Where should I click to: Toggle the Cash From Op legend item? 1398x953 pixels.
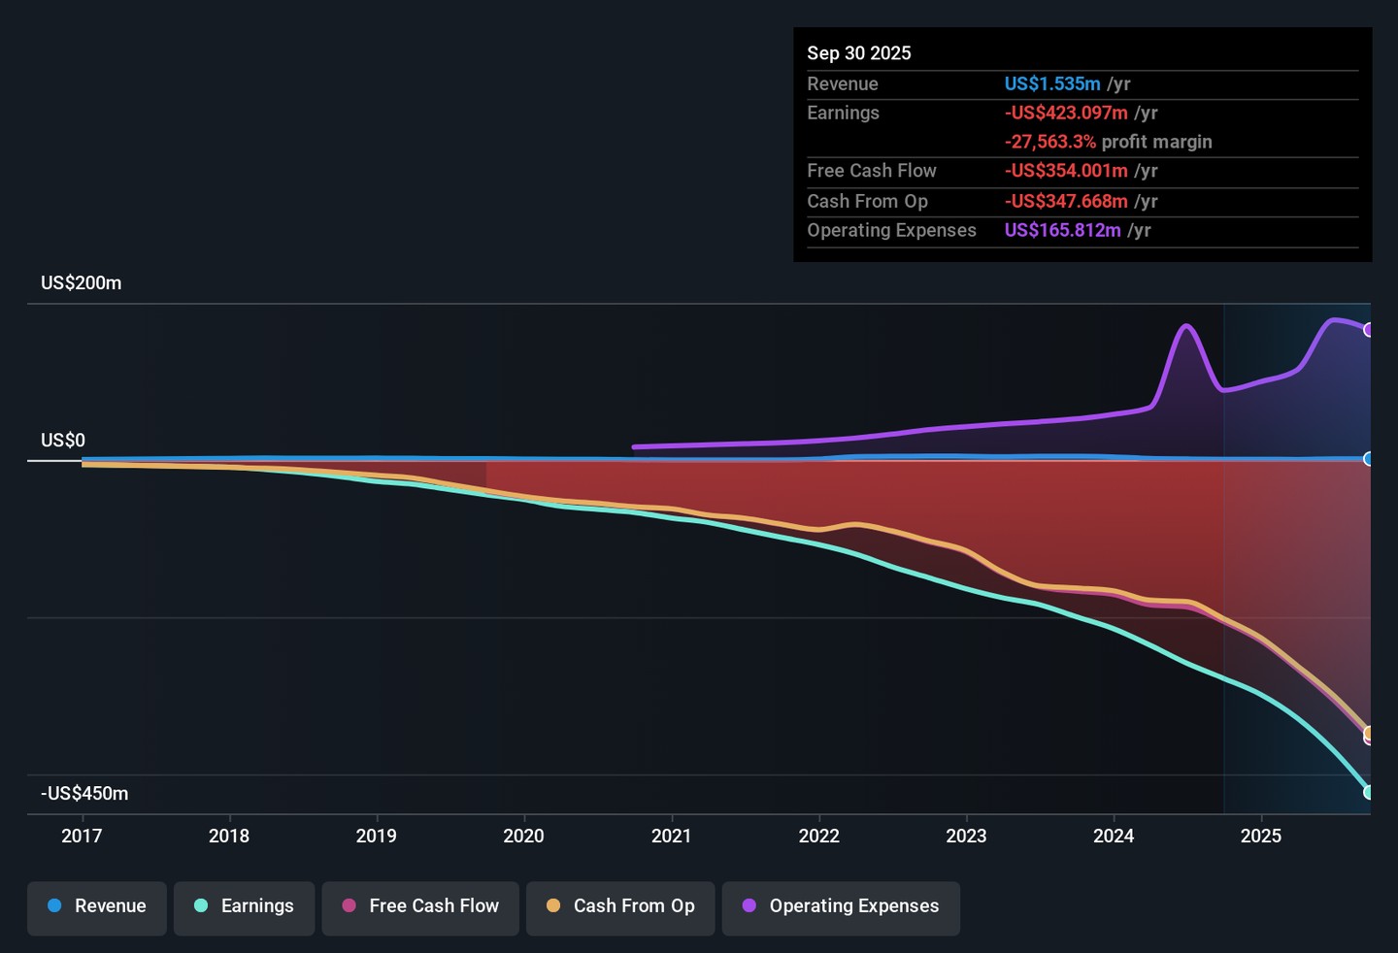620,906
